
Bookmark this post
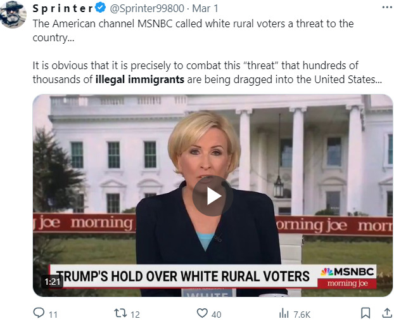(365, 313)
